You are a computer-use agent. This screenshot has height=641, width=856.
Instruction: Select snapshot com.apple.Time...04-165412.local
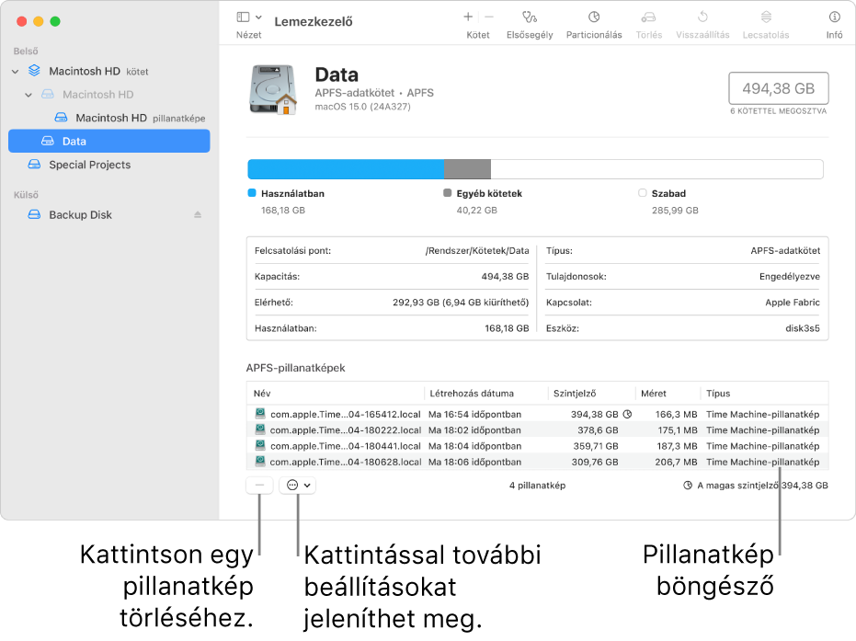tap(537, 414)
